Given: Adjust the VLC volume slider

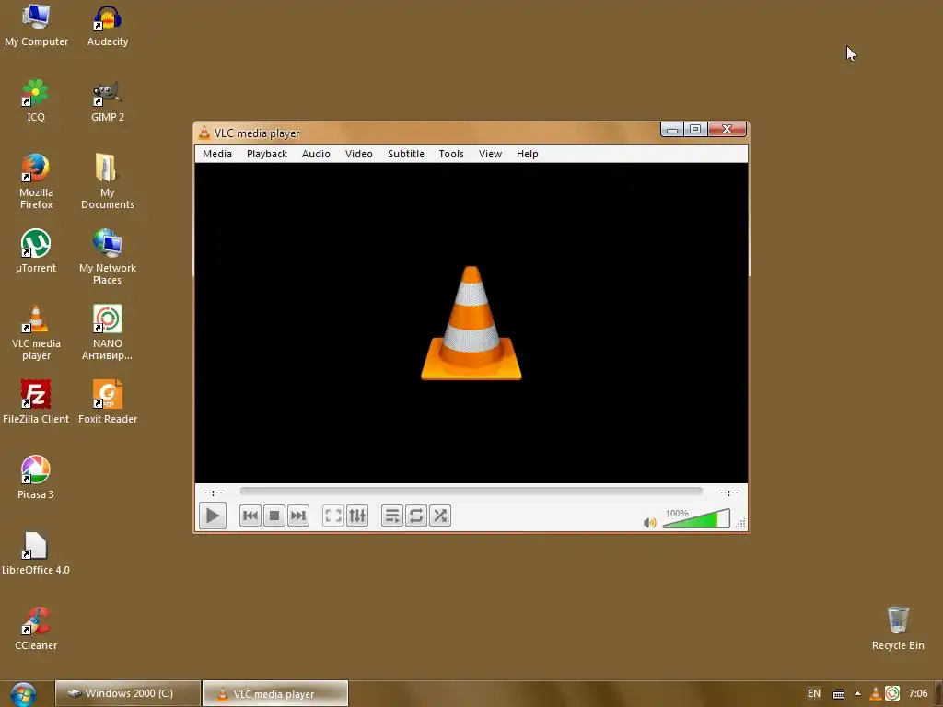Looking at the screenshot, I should click(696, 519).
